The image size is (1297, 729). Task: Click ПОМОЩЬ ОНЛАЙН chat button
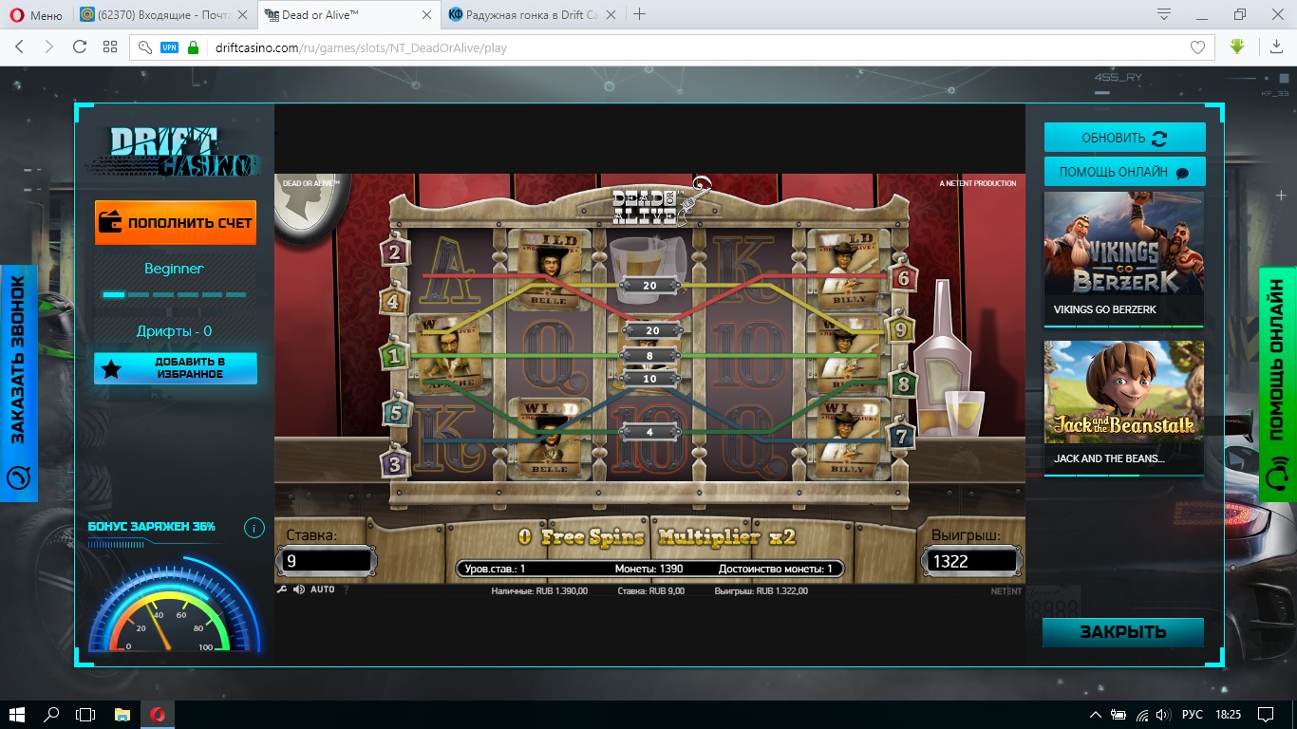click(x=1125, y=172)
